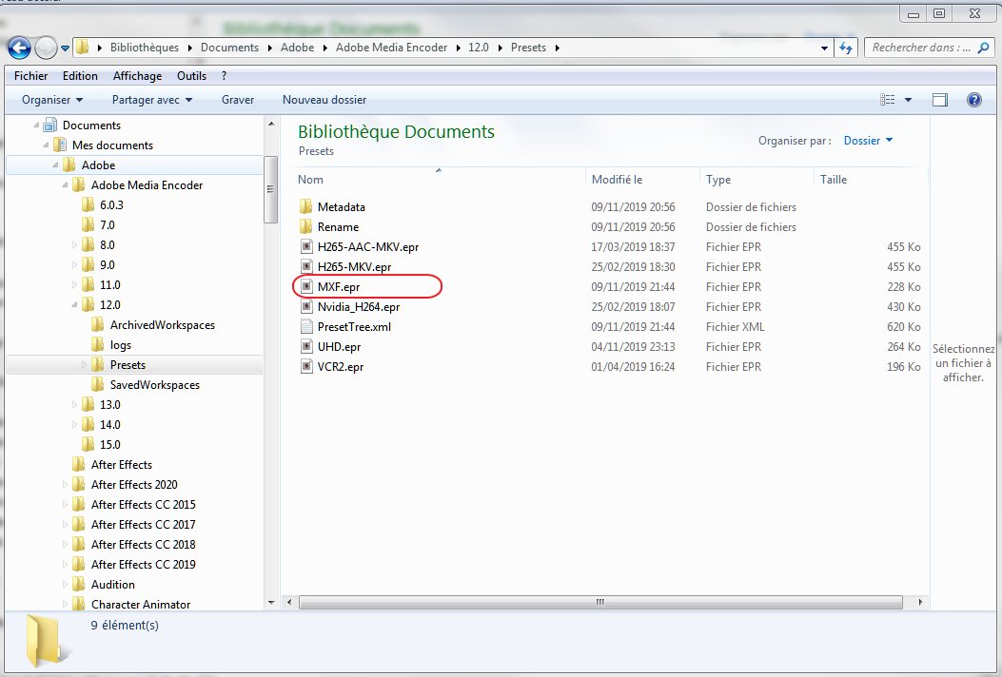Open the ? help menu
The width and height of the screenshot is (1002, 677).
(224, 75)
